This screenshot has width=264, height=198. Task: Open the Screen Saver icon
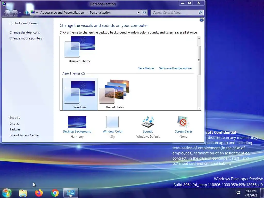(183, 122)
